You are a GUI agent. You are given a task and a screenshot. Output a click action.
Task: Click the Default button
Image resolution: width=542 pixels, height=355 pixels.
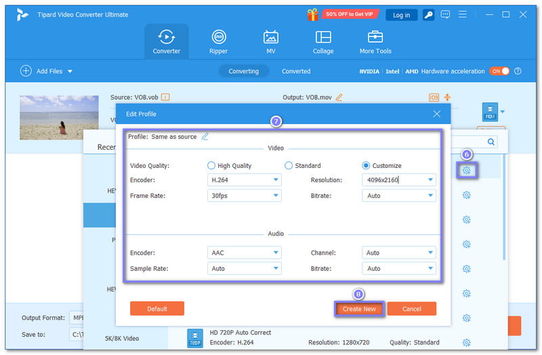click(157, 308)
